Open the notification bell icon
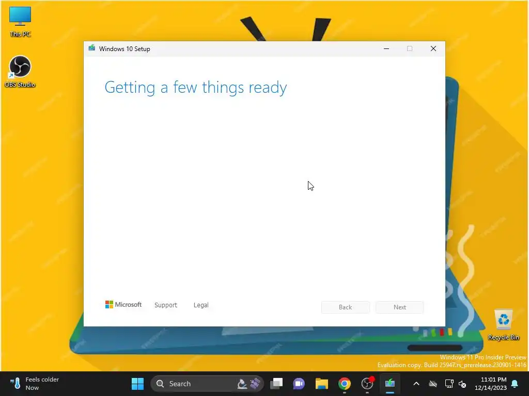The height and width of the screenshot is (396, 529). pyautogui.click(x=515, y=384)
